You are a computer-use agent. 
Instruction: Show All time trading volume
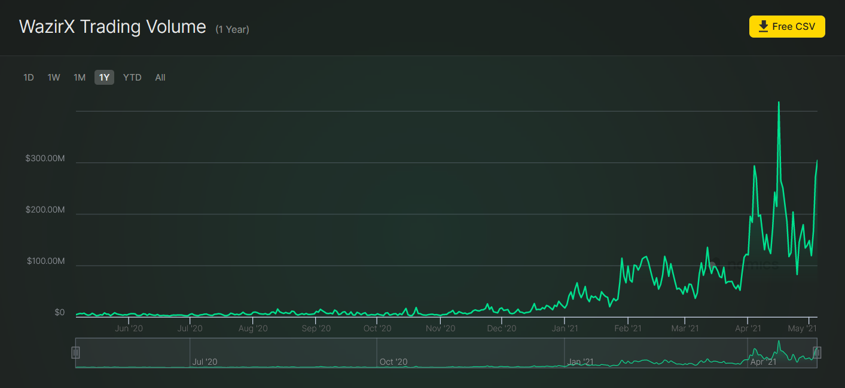tap(160, 78)
